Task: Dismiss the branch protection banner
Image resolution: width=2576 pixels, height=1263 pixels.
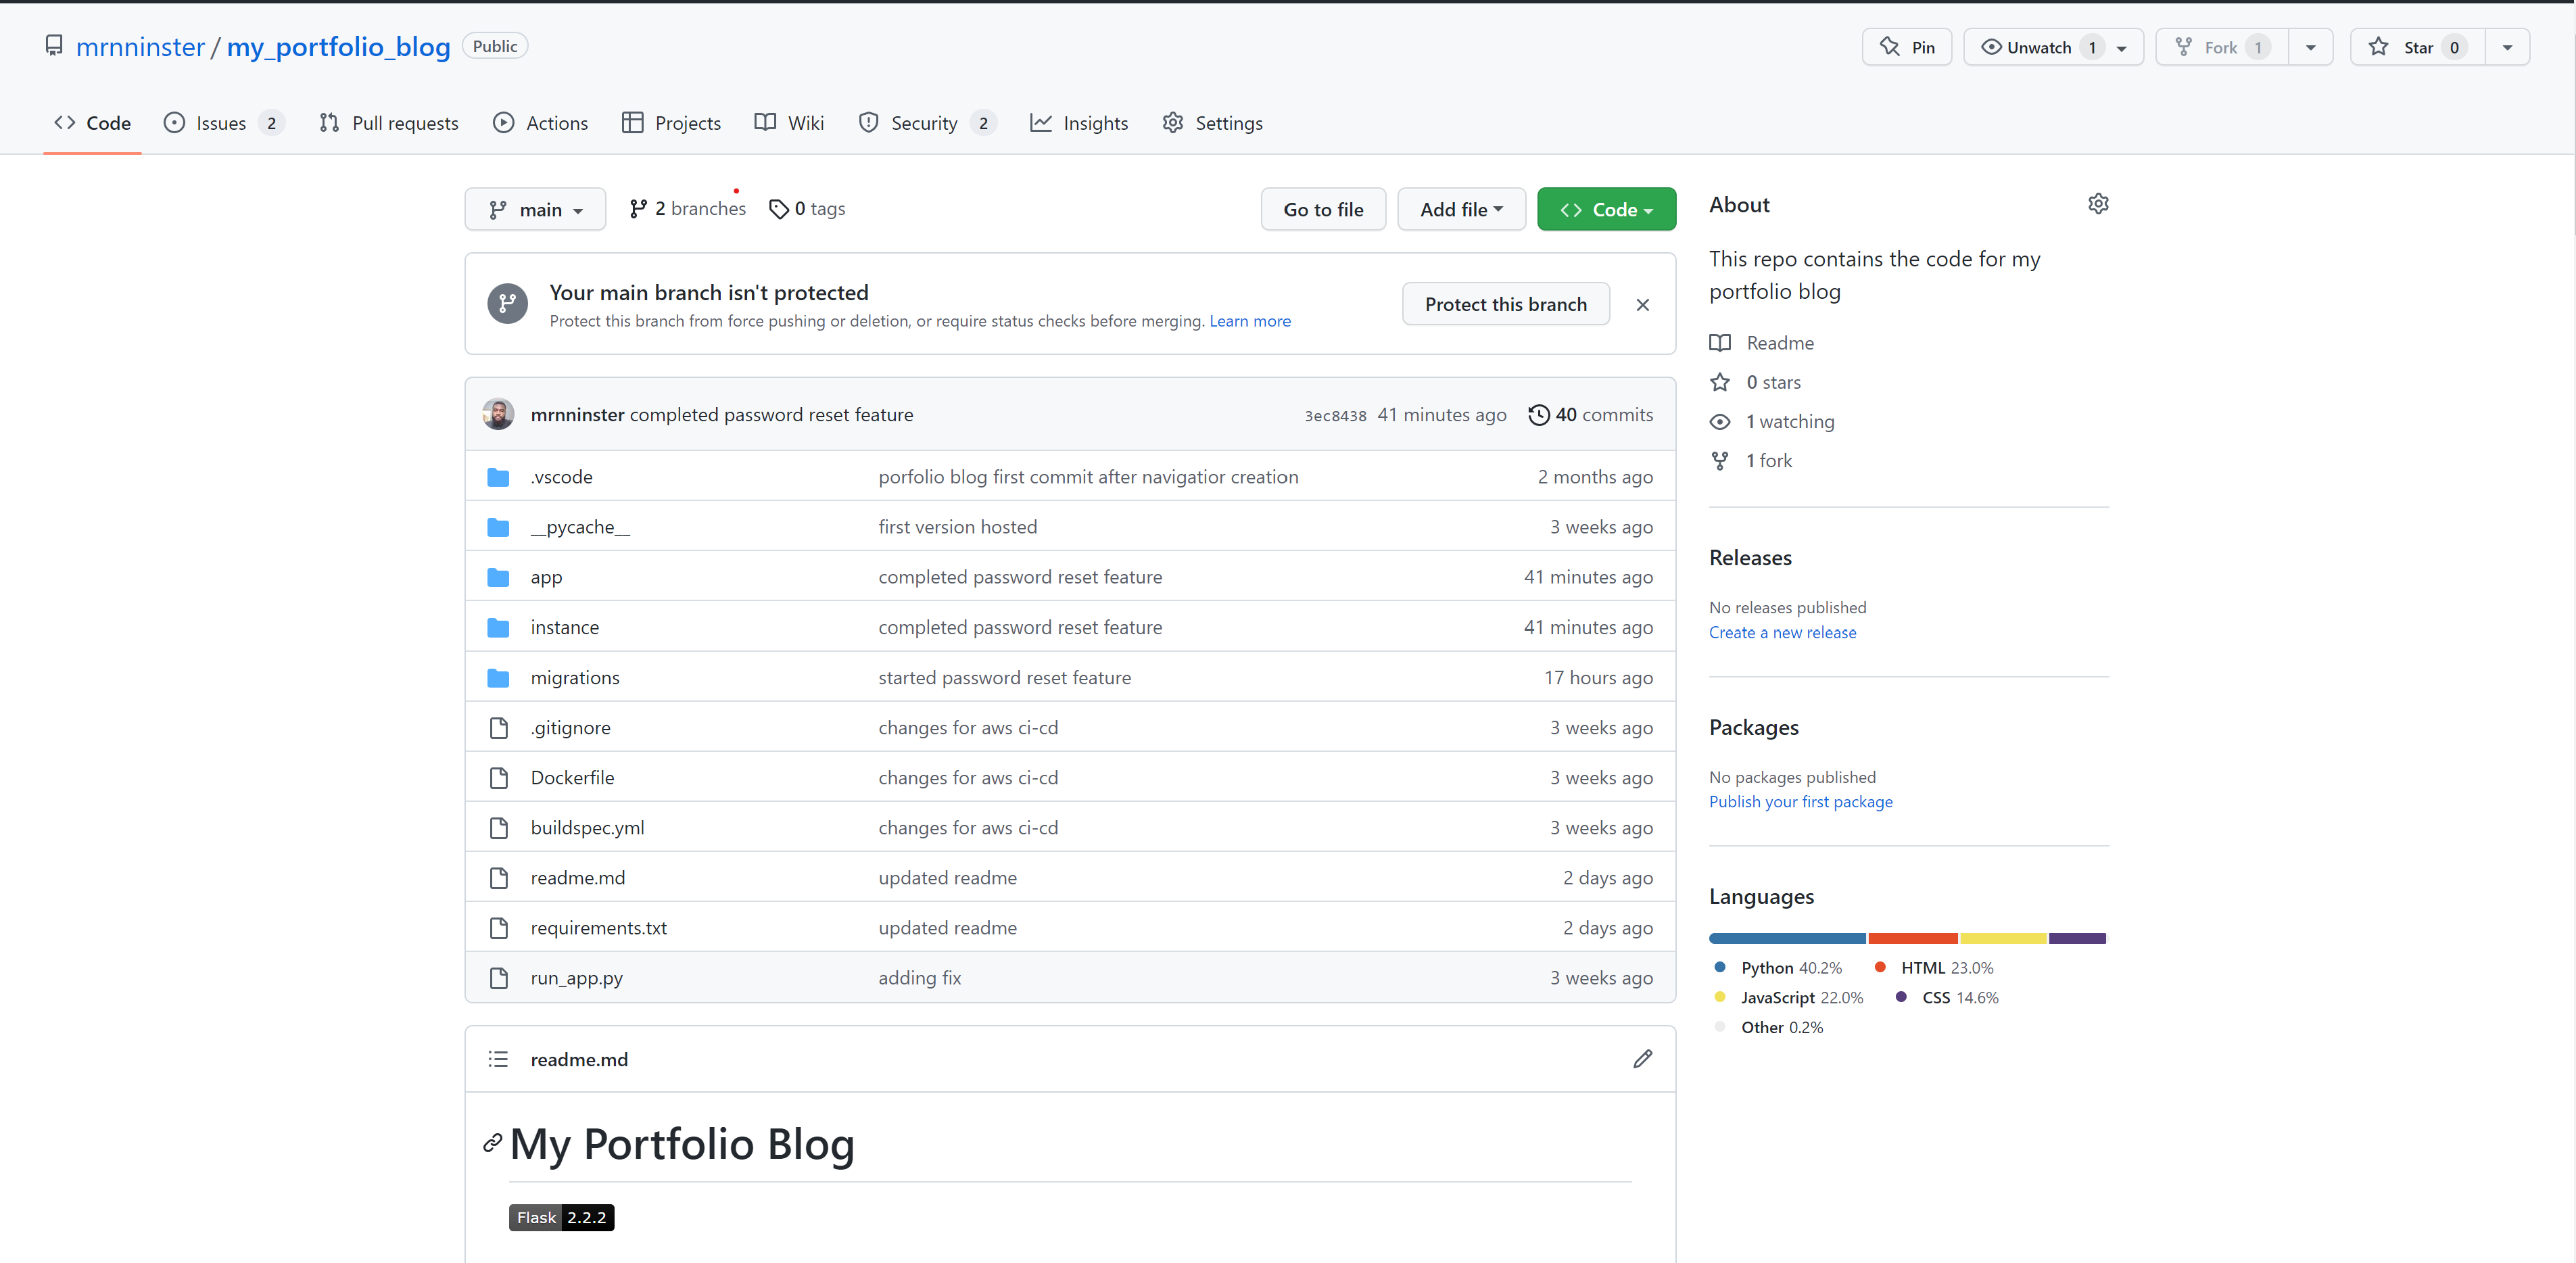Action: point(1642,304)
